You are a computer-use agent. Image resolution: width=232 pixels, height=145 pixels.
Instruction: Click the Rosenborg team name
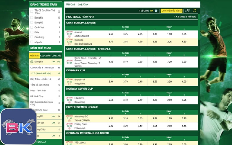point(80,102)
